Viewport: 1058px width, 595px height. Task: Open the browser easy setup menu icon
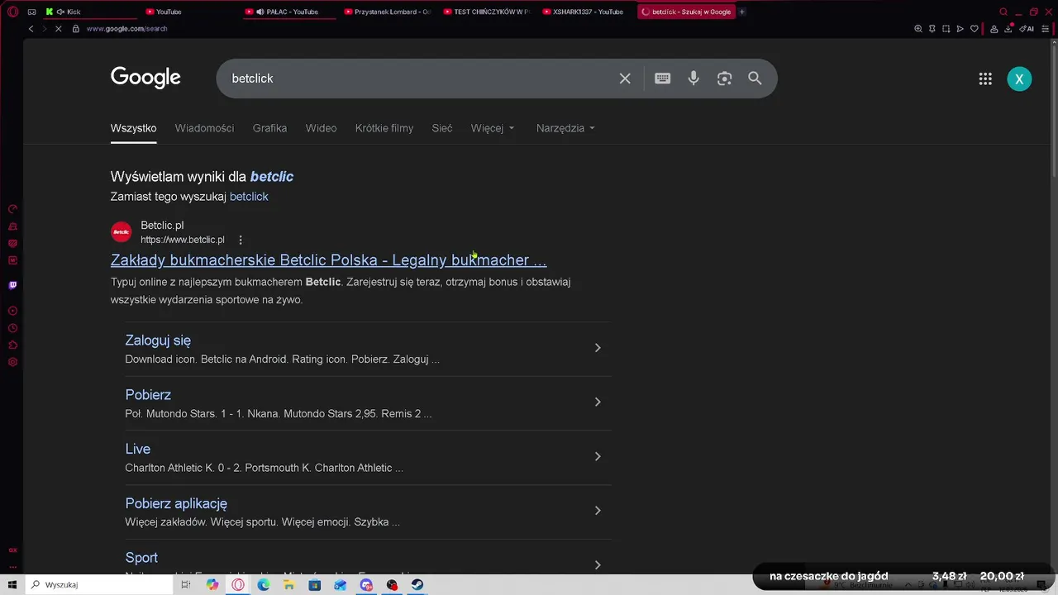(x=1045, y=28)
